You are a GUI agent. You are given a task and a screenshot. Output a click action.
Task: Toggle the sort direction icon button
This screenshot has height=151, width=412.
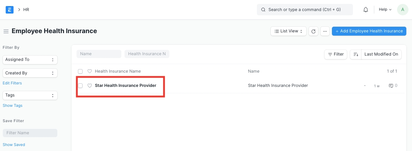(x=355, y=54)
